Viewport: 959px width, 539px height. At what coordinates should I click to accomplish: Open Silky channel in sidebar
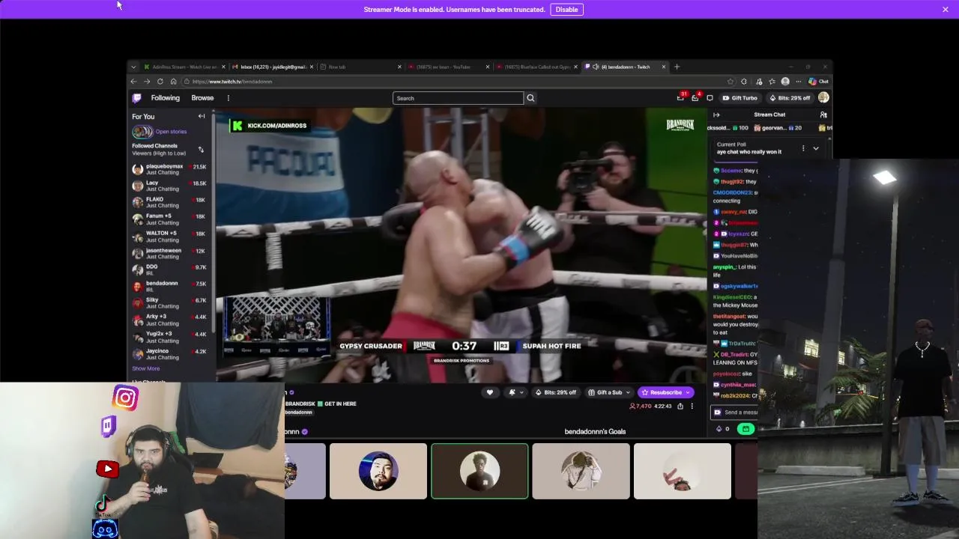coord(169,303)
